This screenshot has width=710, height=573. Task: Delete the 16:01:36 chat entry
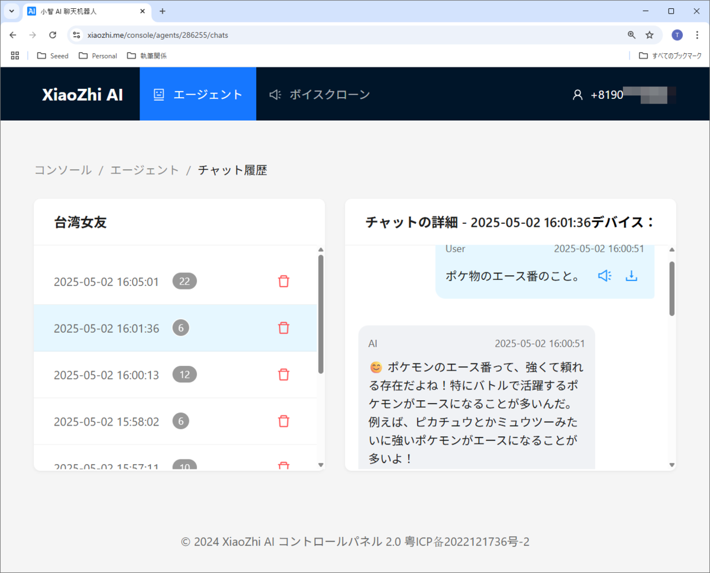tap(284, 328)
